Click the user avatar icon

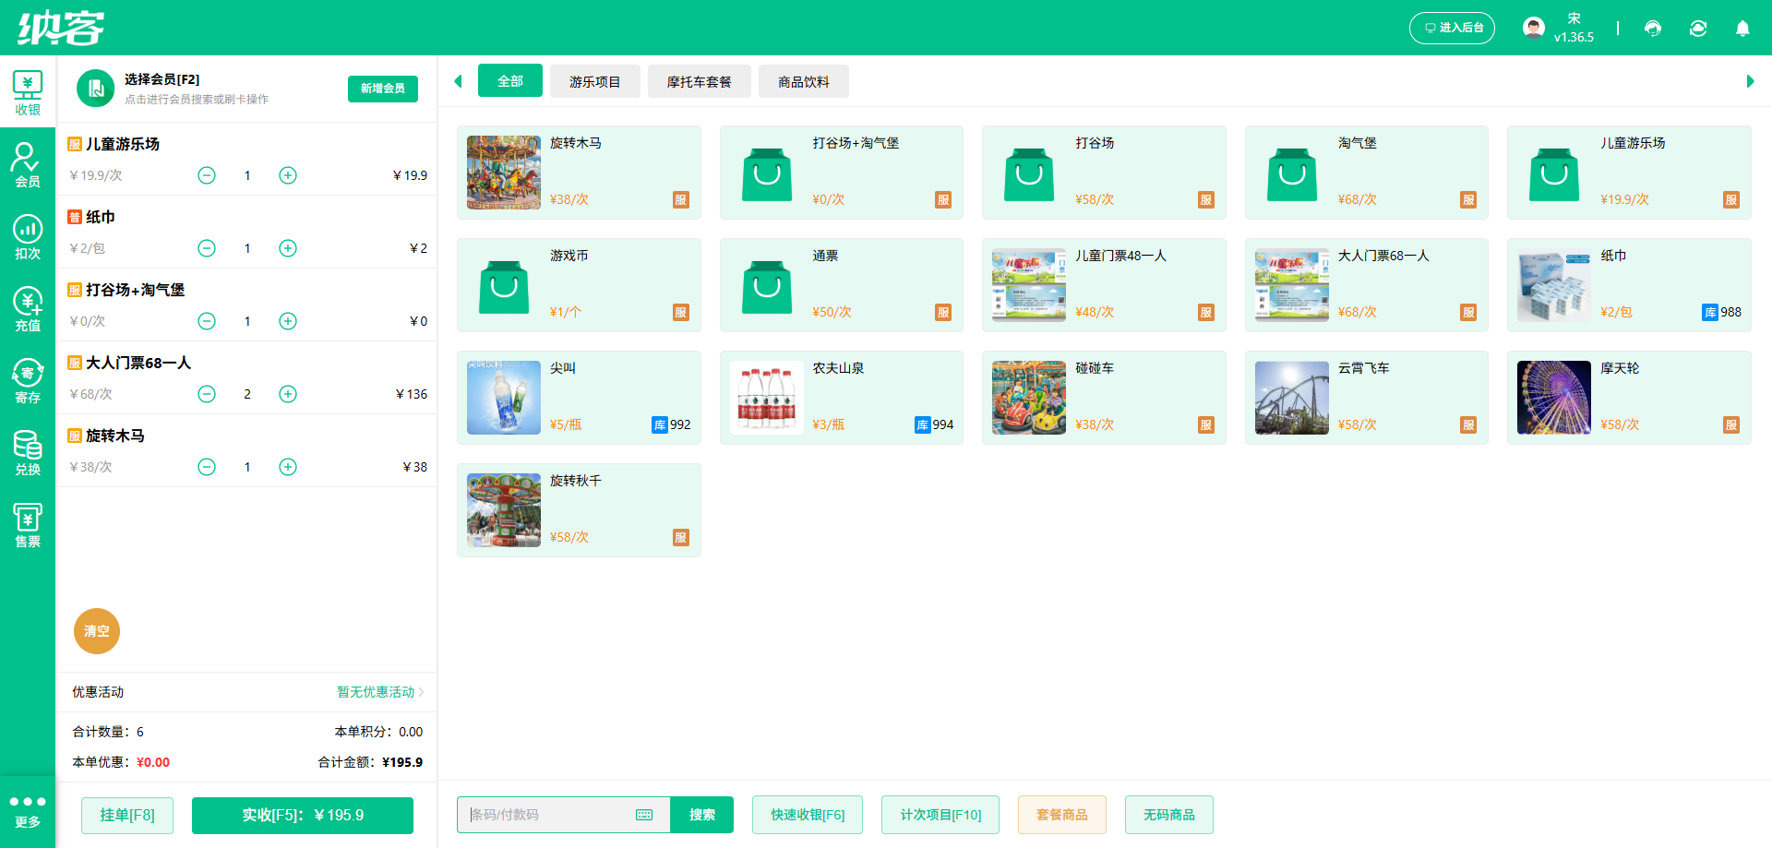tap(1534, 28)
